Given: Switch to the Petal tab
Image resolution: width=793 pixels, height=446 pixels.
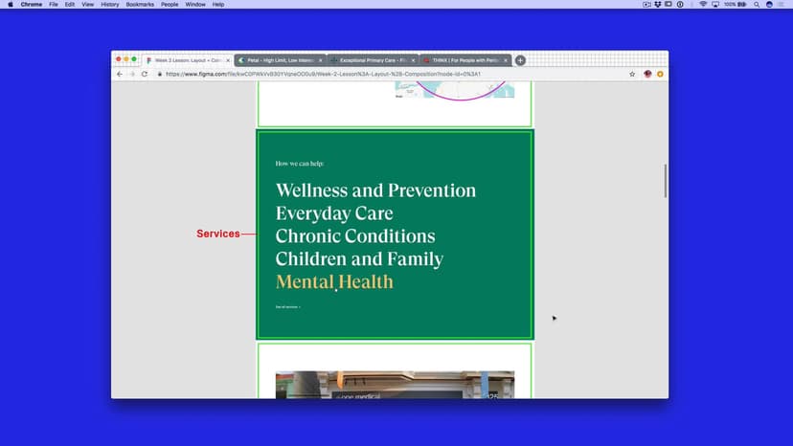Looking at the screenshot, I should (x=278, y=60).
